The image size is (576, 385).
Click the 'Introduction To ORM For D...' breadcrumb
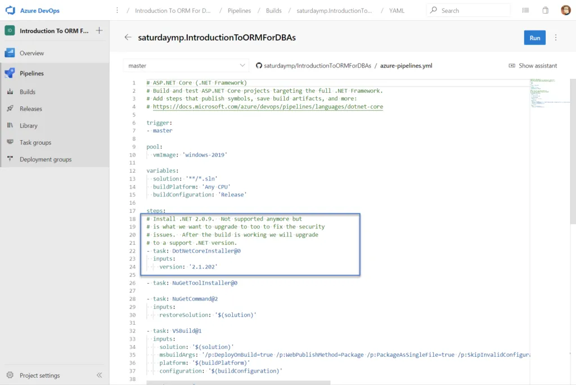pos(173,10)
